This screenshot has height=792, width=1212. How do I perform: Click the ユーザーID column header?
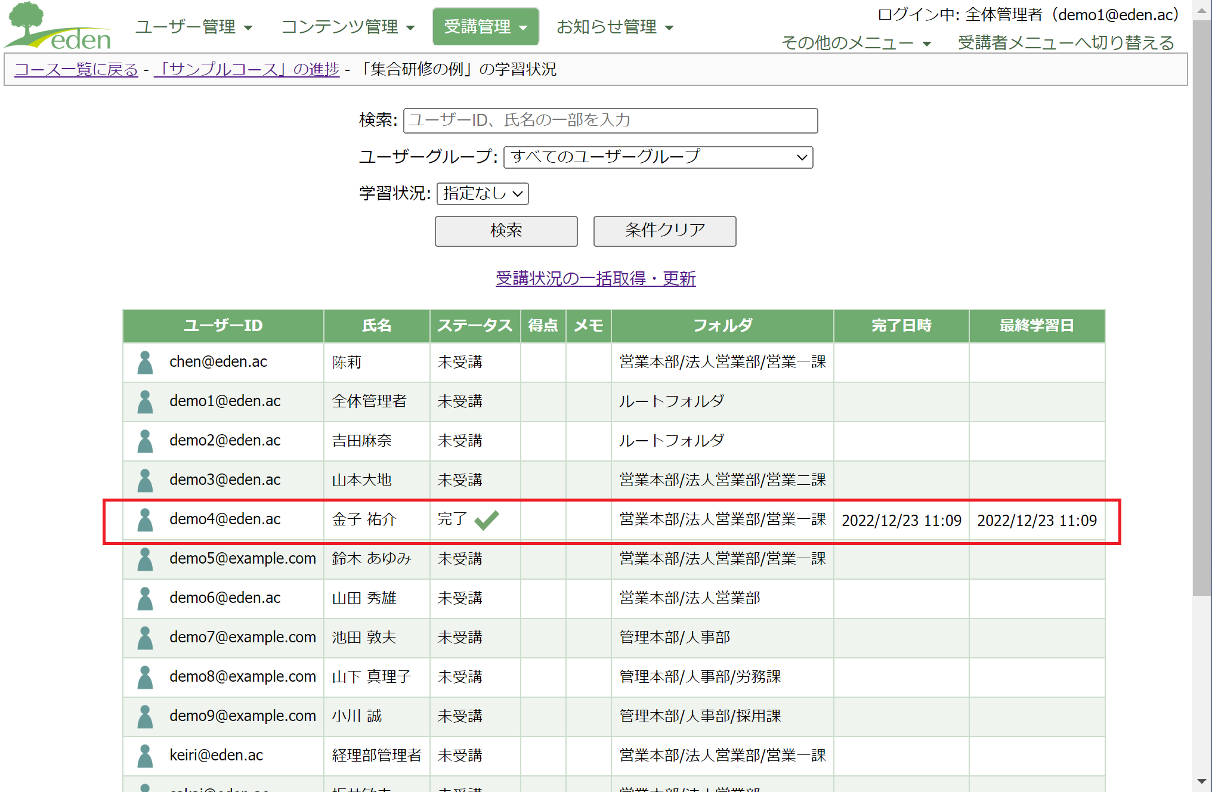coord(223,326)
